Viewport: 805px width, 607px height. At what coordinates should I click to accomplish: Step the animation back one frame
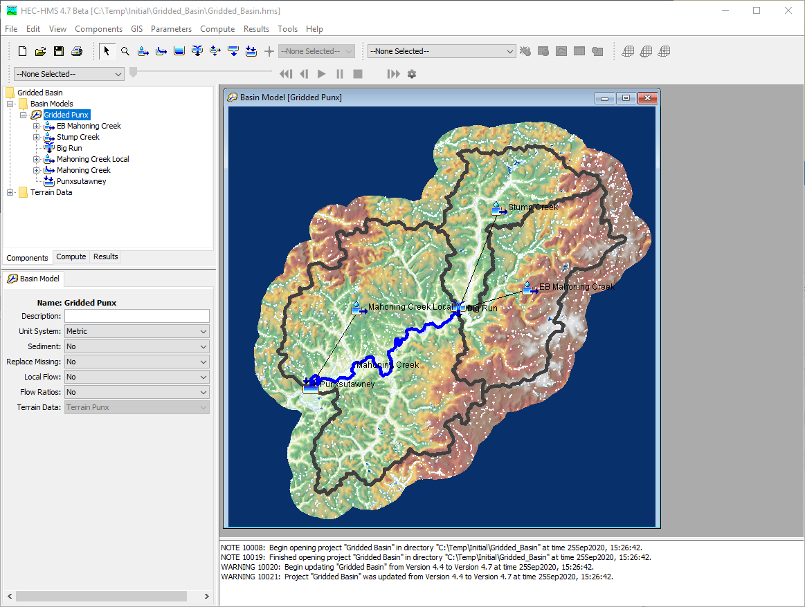[304, 74]
